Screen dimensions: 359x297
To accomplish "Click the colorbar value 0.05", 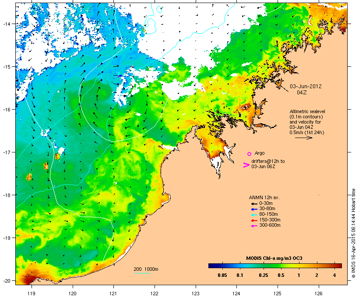I will [x=222, y=275].
